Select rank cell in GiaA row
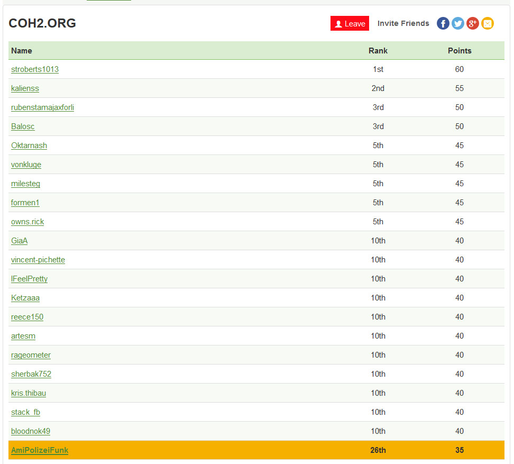Screen dimensions: 514x464 click(378, 240)
